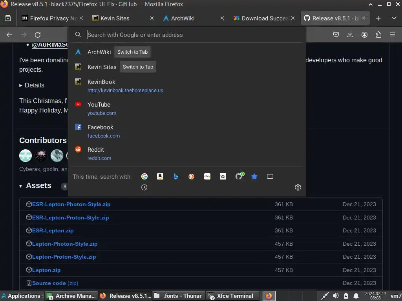
Task: Expand the Details disclosure
Action: coord(32,85)
